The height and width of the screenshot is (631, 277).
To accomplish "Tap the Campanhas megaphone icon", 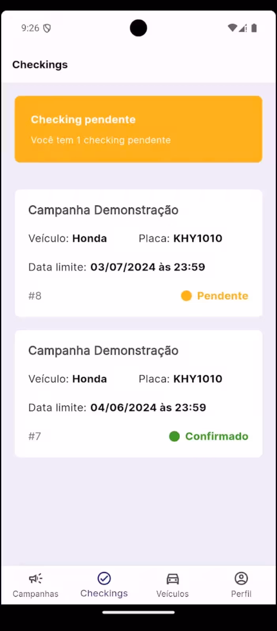I will pos(36,579).
